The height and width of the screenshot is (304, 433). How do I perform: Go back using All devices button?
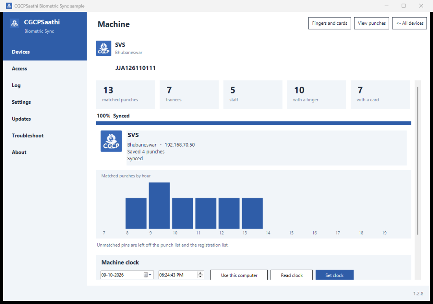[409, 23]
